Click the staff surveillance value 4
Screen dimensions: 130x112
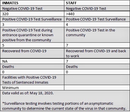[x=97, y=25]
